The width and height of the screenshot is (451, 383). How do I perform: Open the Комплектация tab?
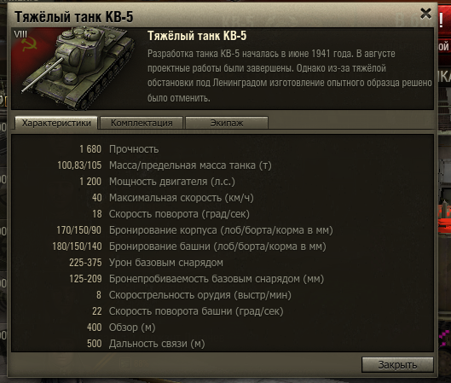click(142, 123)
